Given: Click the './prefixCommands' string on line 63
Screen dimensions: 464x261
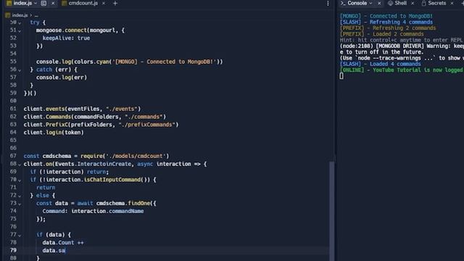Looking at the screenshot, I should [x=147, y=125].
